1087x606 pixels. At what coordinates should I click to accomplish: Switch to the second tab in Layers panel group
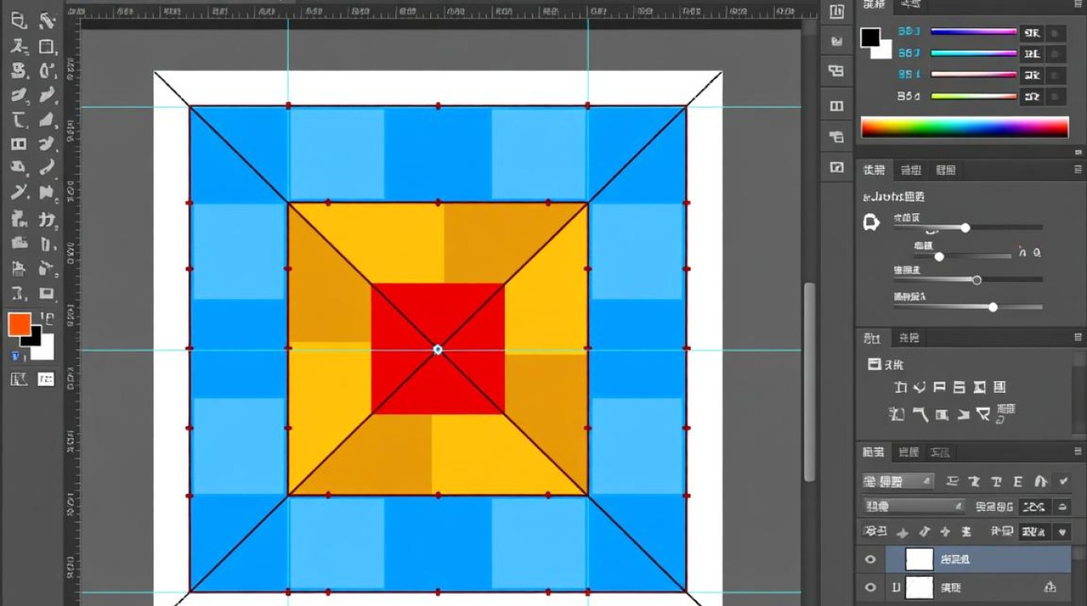pos(908,452)
